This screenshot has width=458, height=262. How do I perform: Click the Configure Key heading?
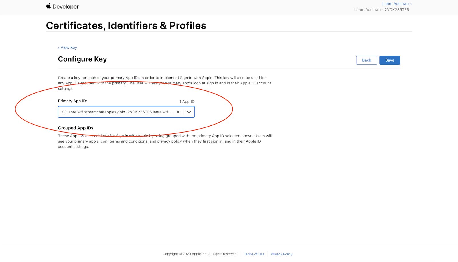point(82,59)
